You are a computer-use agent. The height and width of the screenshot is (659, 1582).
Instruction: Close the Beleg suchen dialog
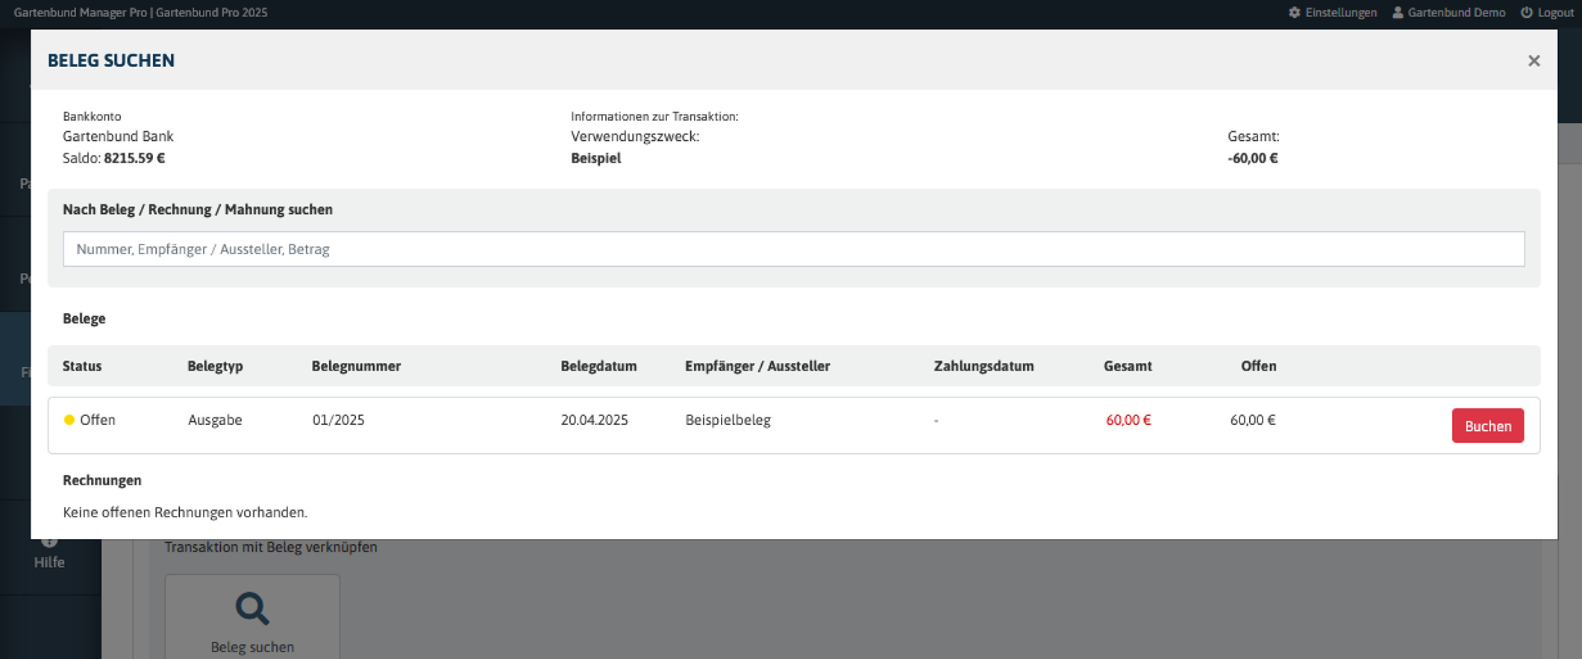tap(1533, 61)
